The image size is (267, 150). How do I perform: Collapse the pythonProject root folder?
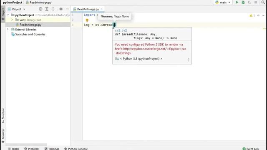pos(8,15)
